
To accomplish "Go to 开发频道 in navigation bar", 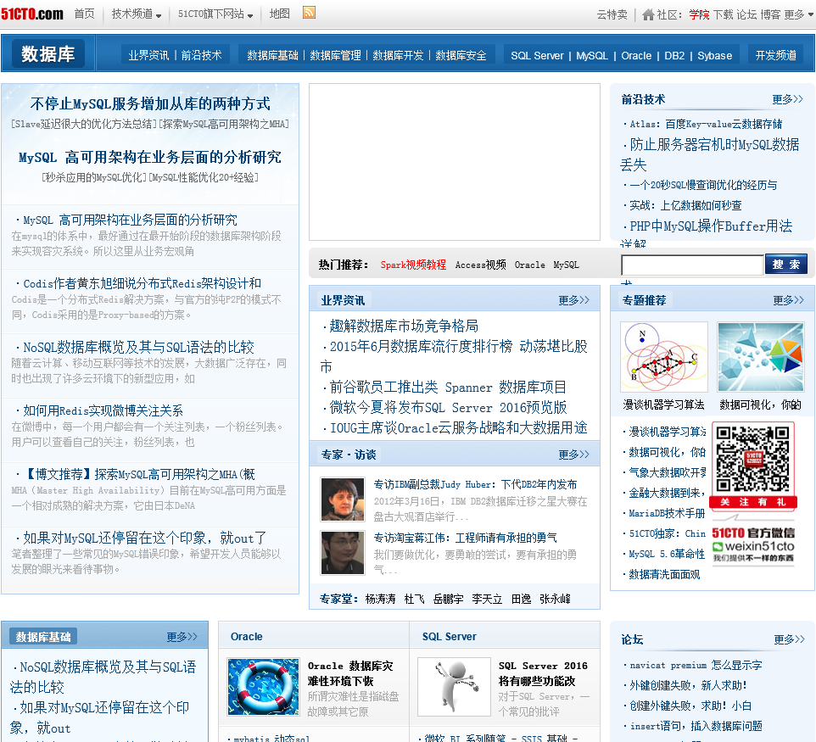I will (776, 55).
